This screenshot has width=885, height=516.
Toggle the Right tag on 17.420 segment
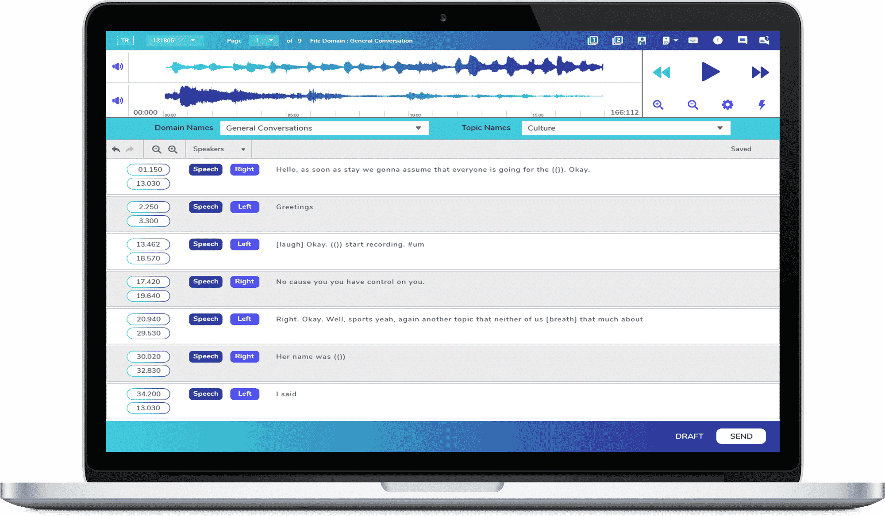pyautogui.click(x=244, y=282)
